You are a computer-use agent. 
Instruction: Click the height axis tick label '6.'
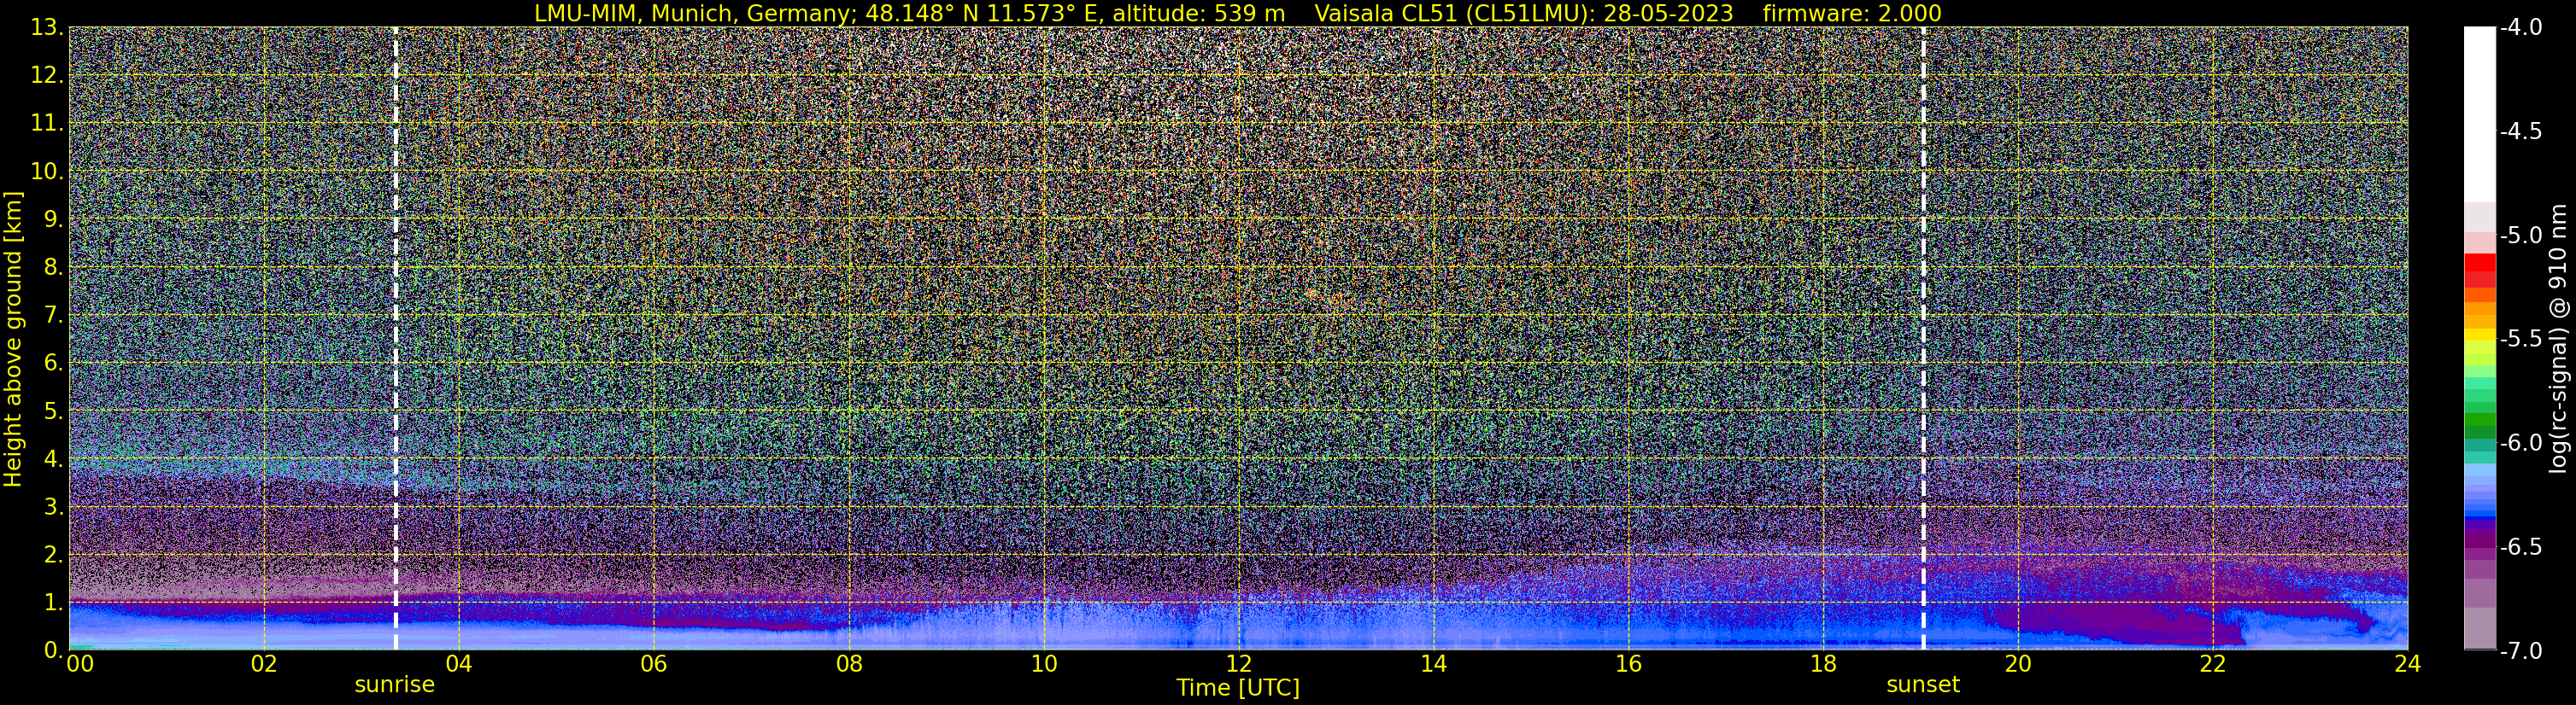point(54,363)
